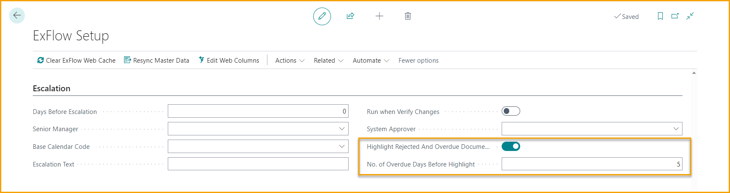Click the Base Calendar Code label
Viewport: 730px width, 193px height.
pyautogui.click(x=61, y=147)
